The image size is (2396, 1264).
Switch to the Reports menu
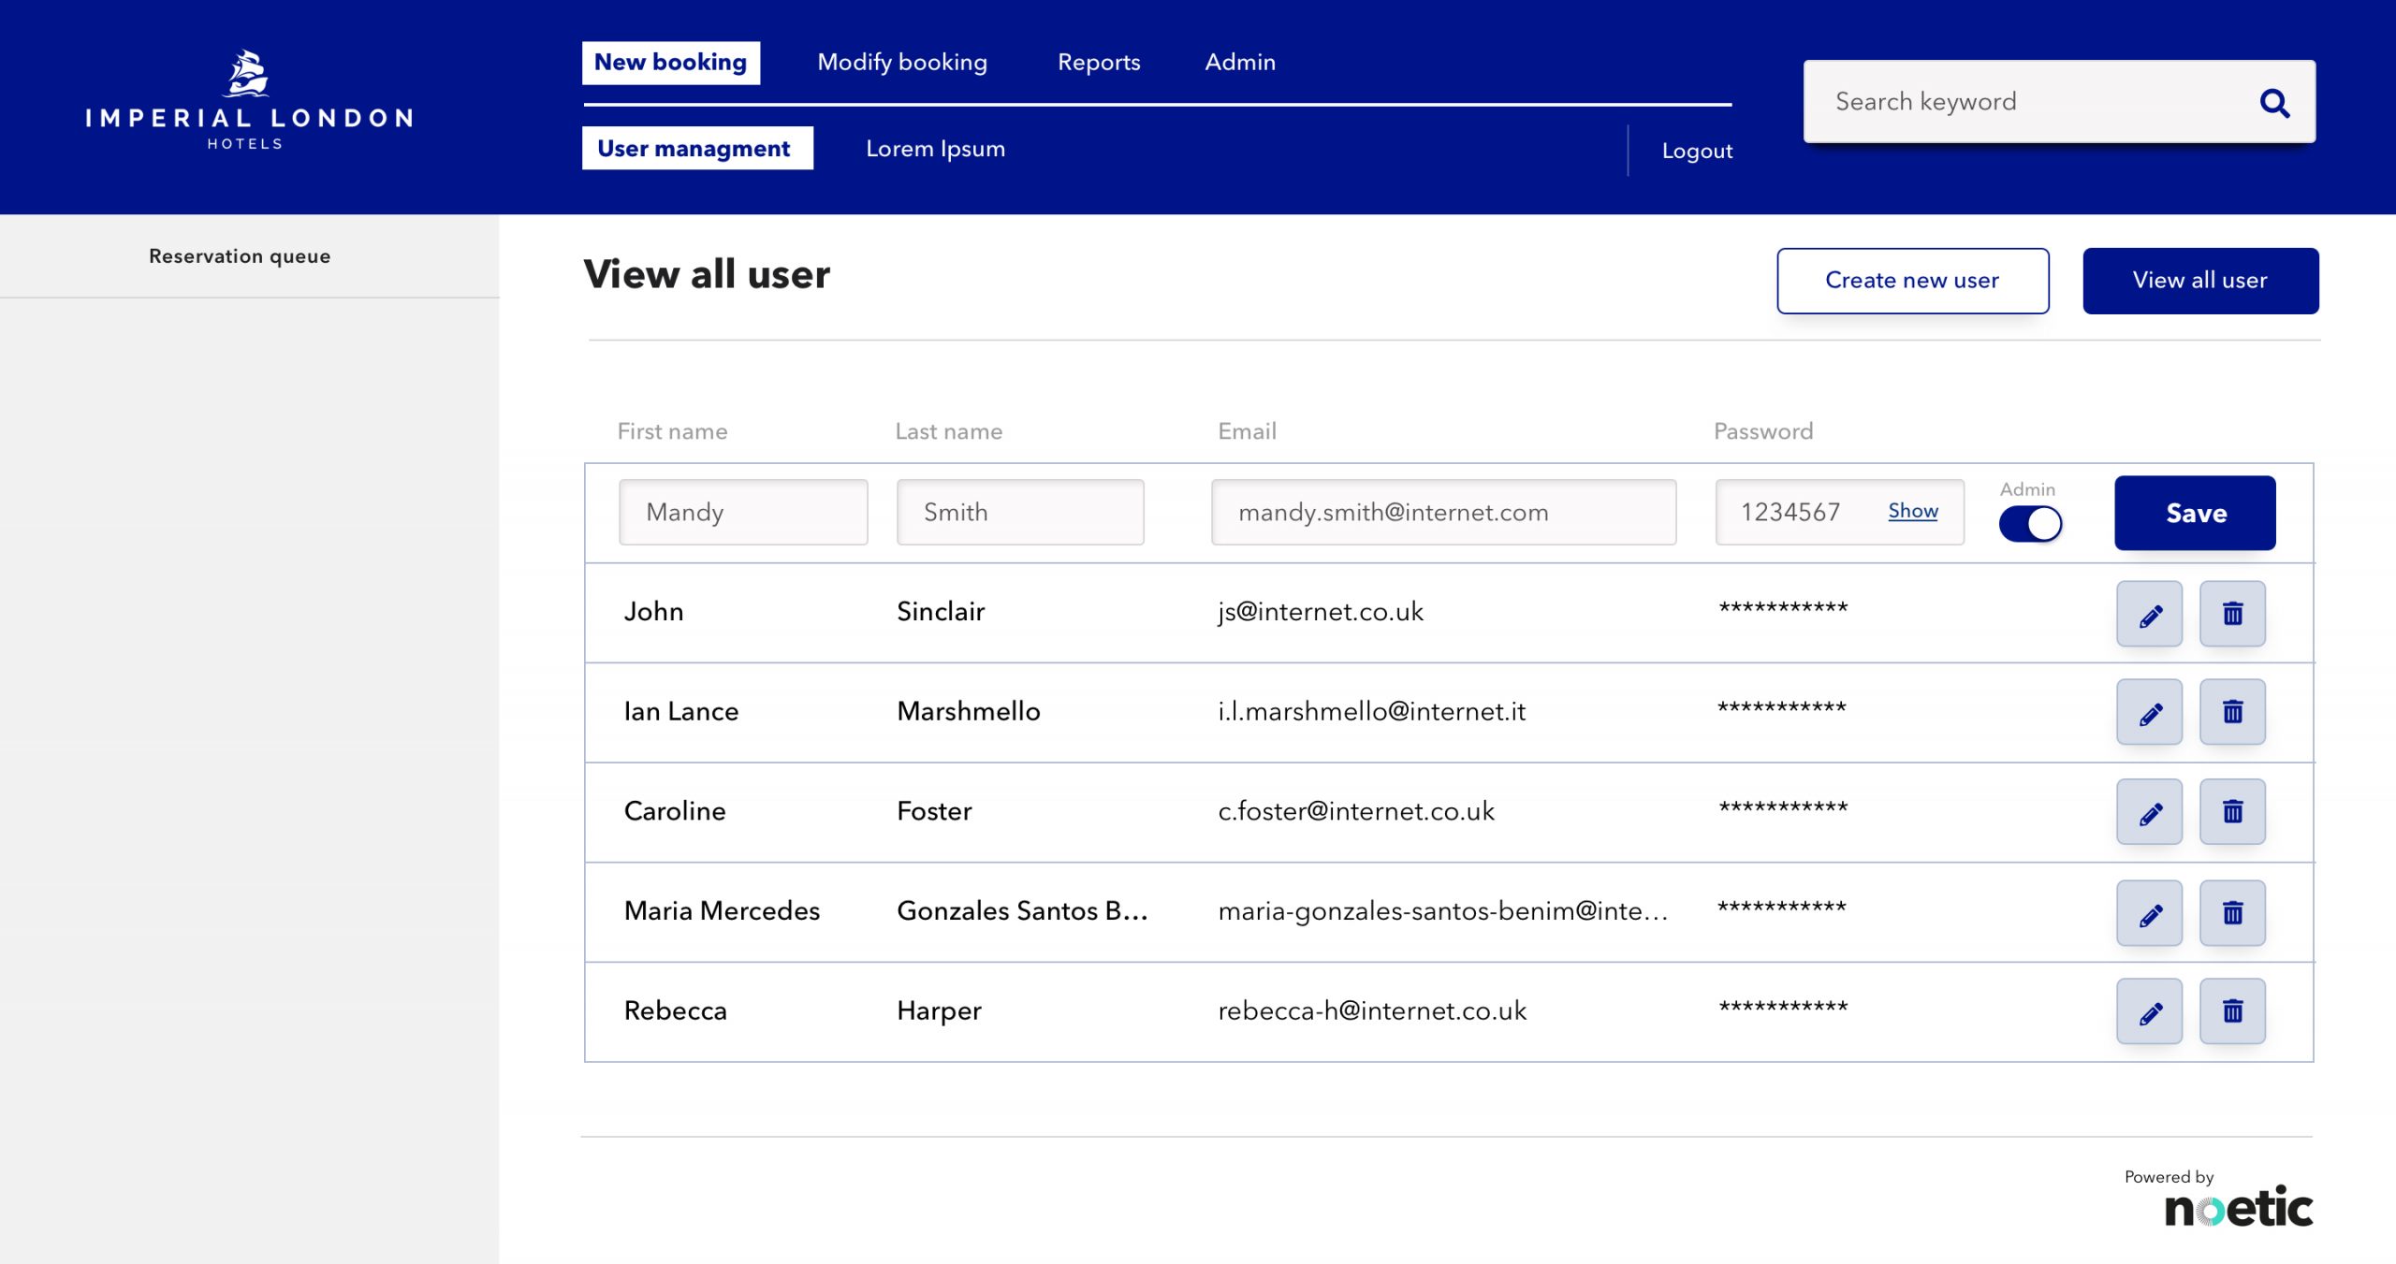[1098, 63]
